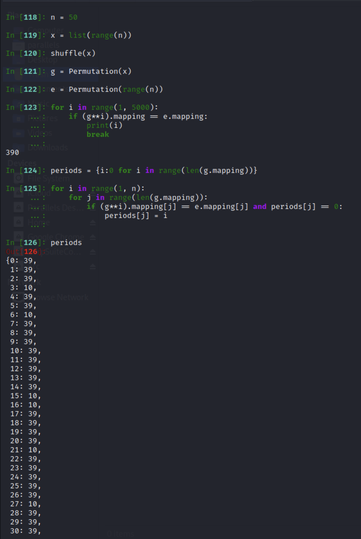This screenshot has height=539, width=361.
Task: Select the 'x = list(range(n))' line
Action: click(x=91, y=35)
